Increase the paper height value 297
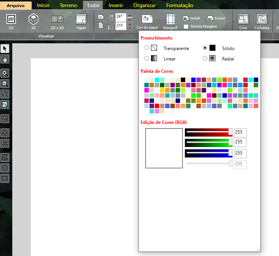 [x=130, y=15]
